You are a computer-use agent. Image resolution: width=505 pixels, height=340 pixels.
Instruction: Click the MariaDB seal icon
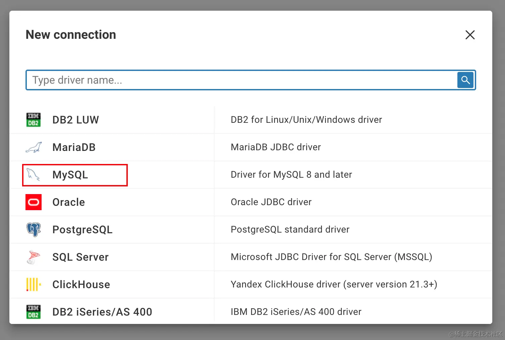pos(34,147)
